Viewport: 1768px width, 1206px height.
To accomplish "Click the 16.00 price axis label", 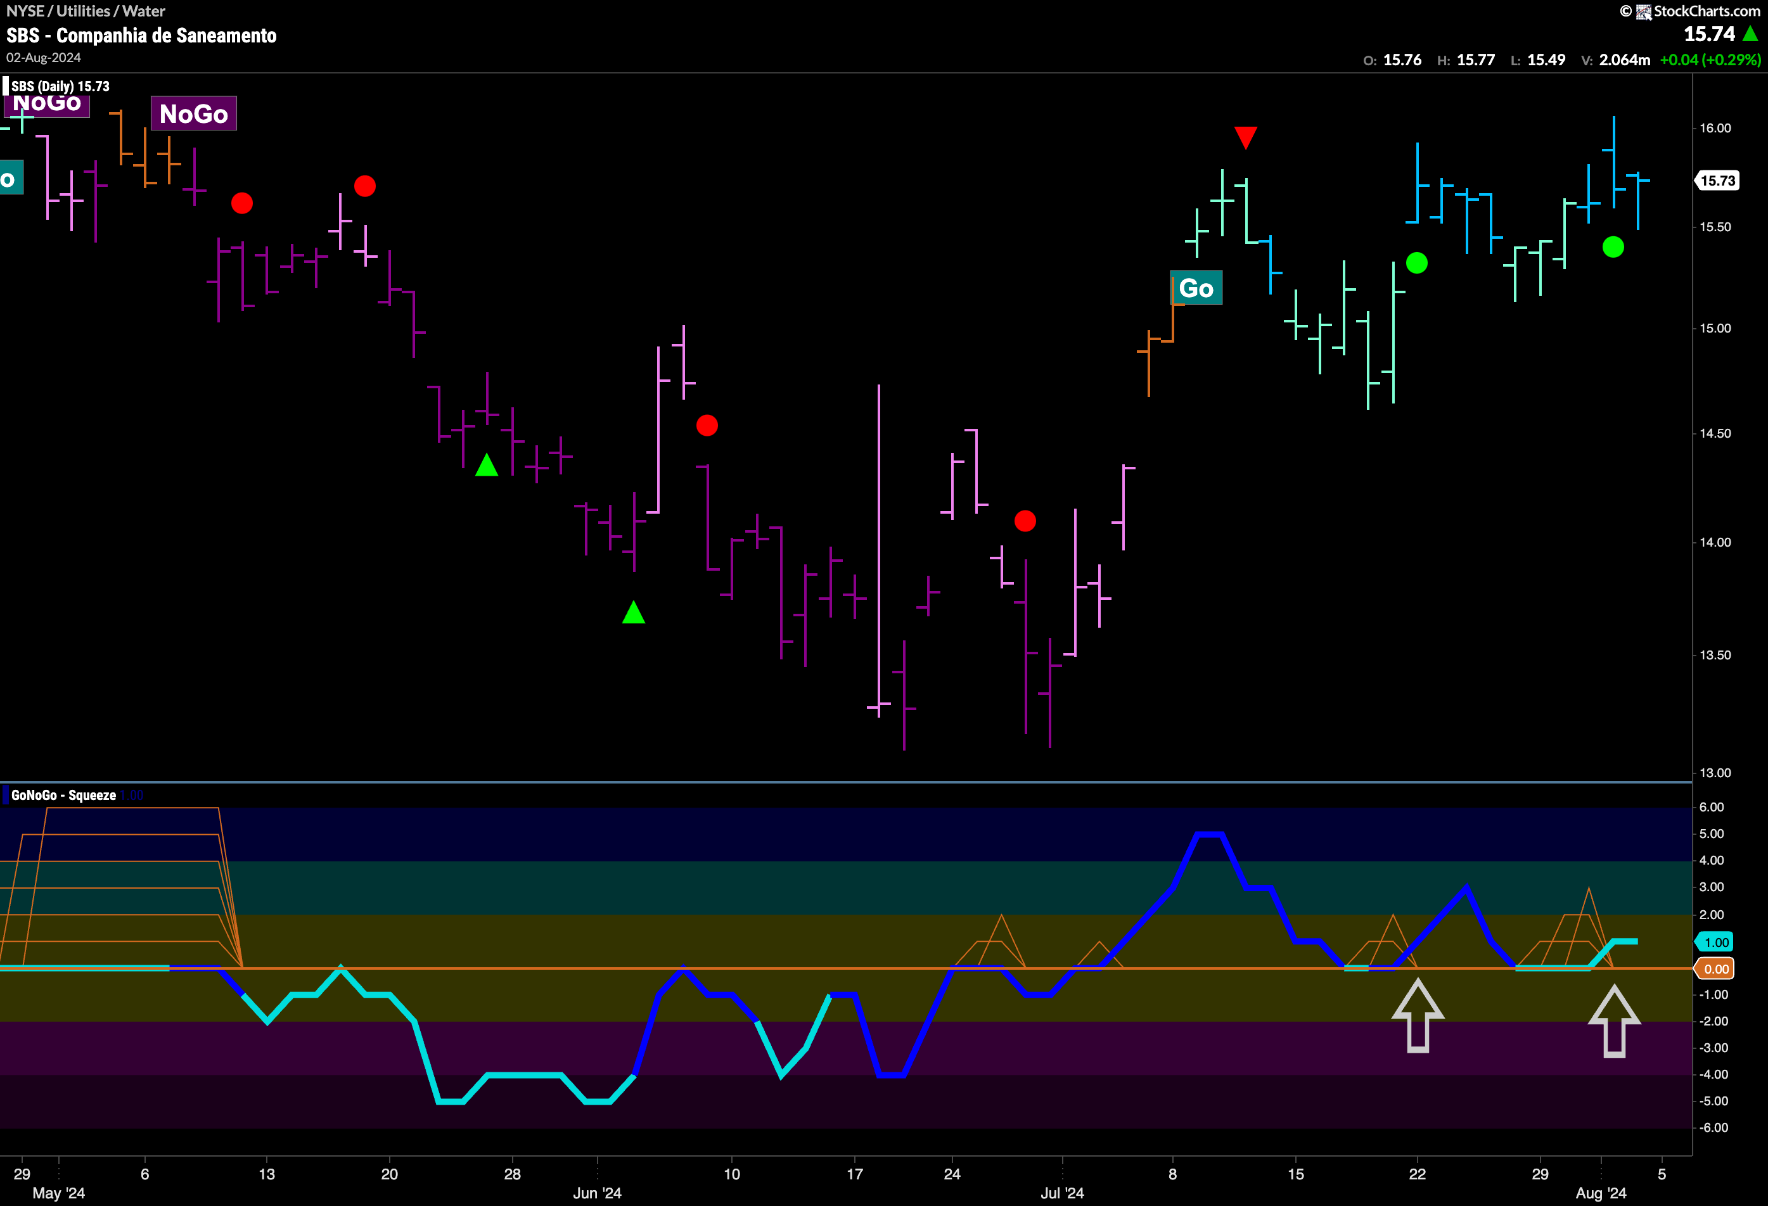I will pos(1715,128).
